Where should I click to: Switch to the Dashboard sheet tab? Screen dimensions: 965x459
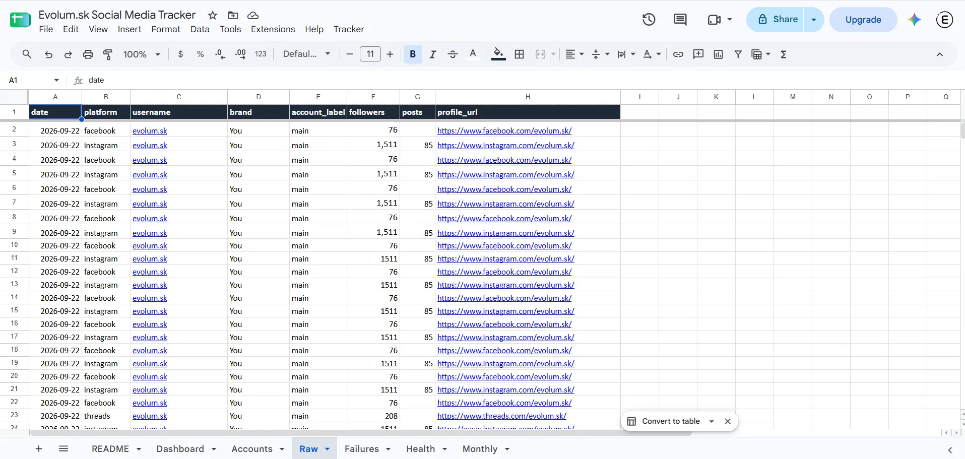click(x=180, y=448)
